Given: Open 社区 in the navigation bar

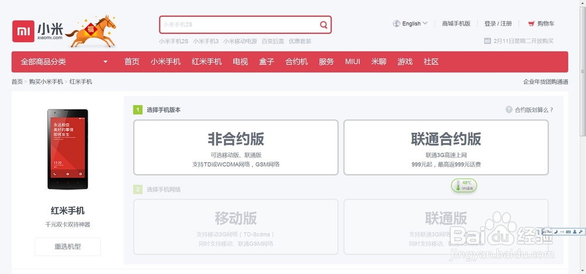Looking at the screenshot, I should [431, 61].
